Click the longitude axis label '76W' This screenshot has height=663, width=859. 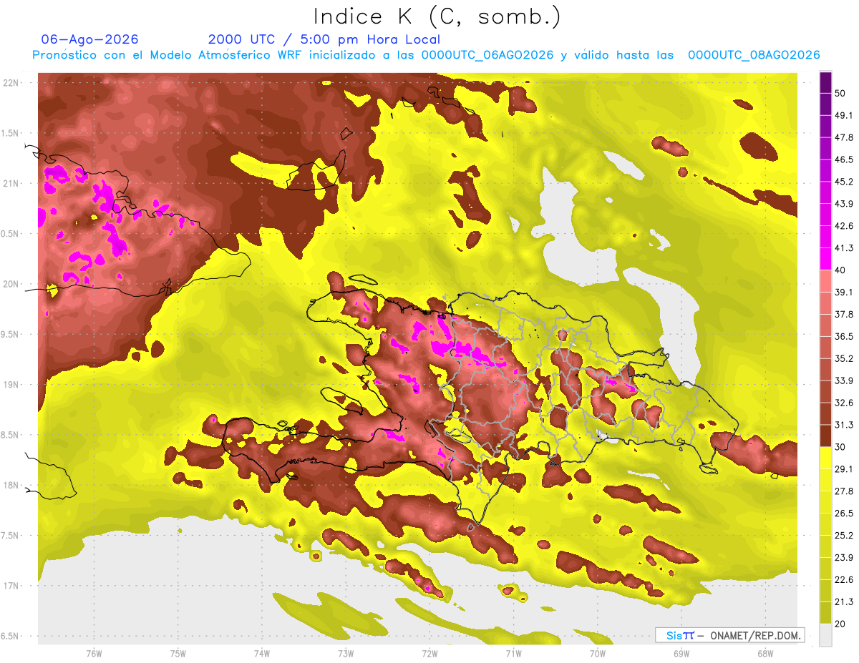(x=94, y=653)
